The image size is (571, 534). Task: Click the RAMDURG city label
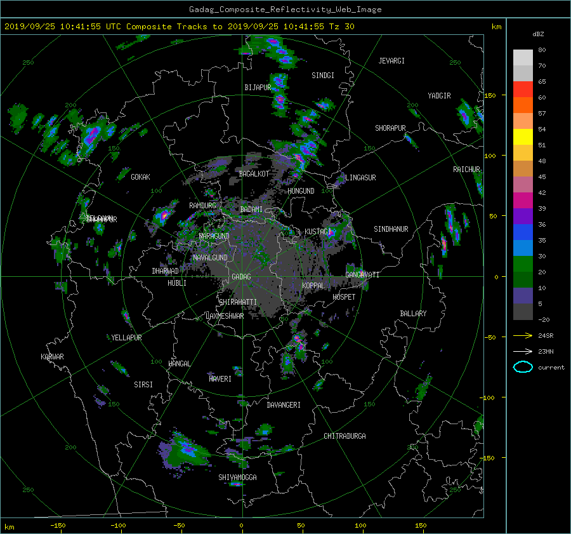click(x=202, y=206)
